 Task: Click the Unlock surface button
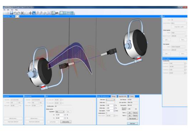66,122
